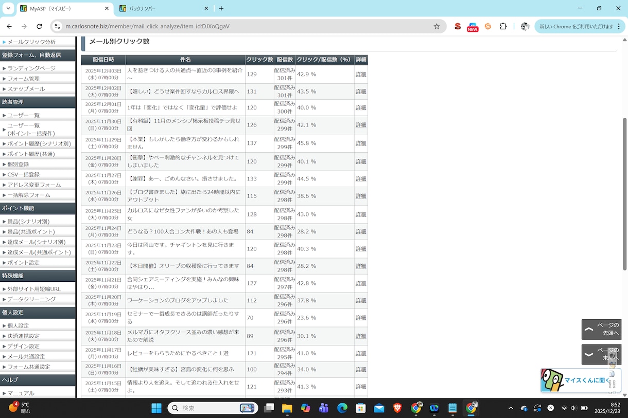Bookmark this page with the star icon

tap(437, 26)
